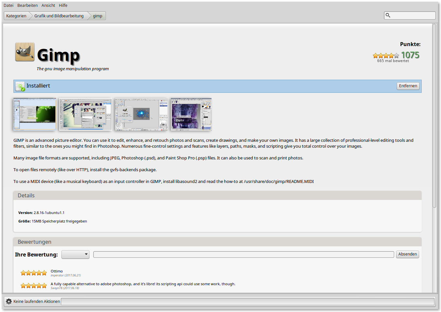Select the gimp breadcrumb
Viewport: 441px width, 312px height.
click(x=98, y=16)
